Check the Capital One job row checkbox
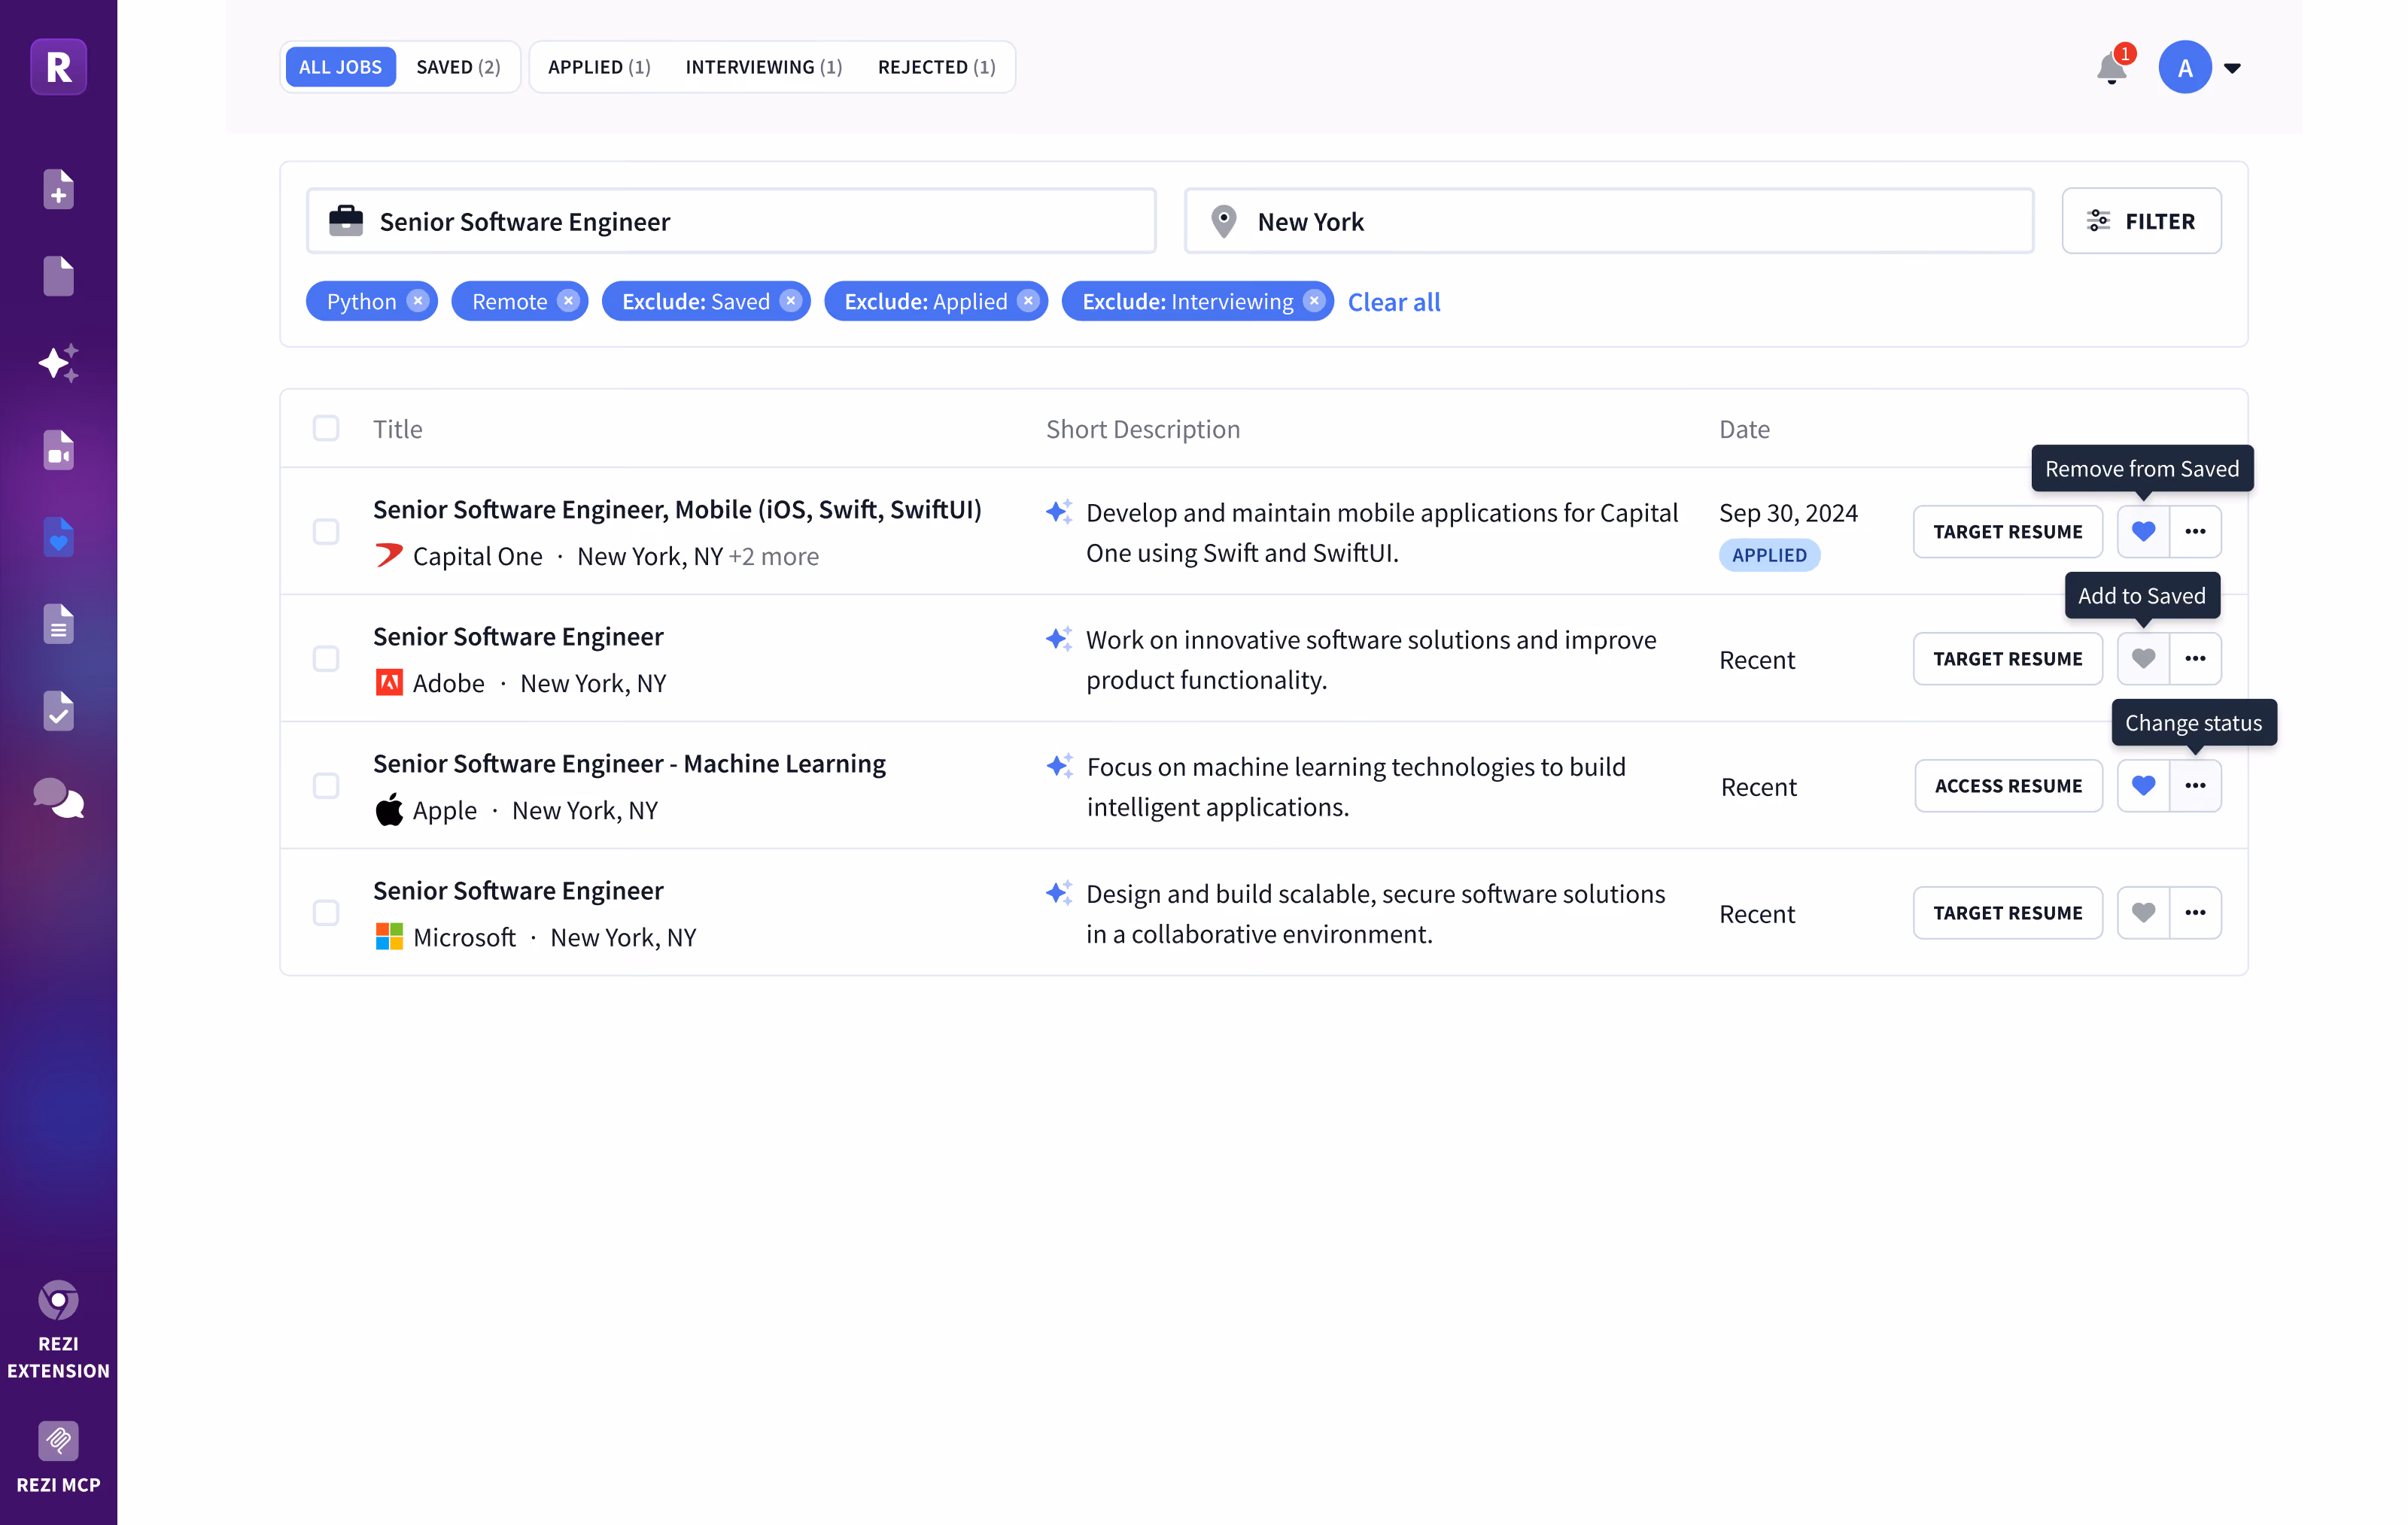The height and width of the screenshot is (1525, 2408). click(x=326, y=531)
